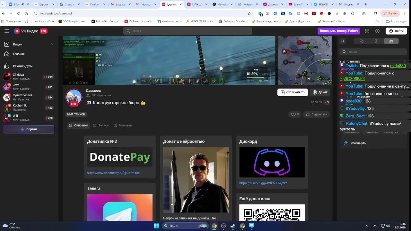Go to Главная in the sidebar
The width and height of the screenshot is (411, 231).
[19, 54]
